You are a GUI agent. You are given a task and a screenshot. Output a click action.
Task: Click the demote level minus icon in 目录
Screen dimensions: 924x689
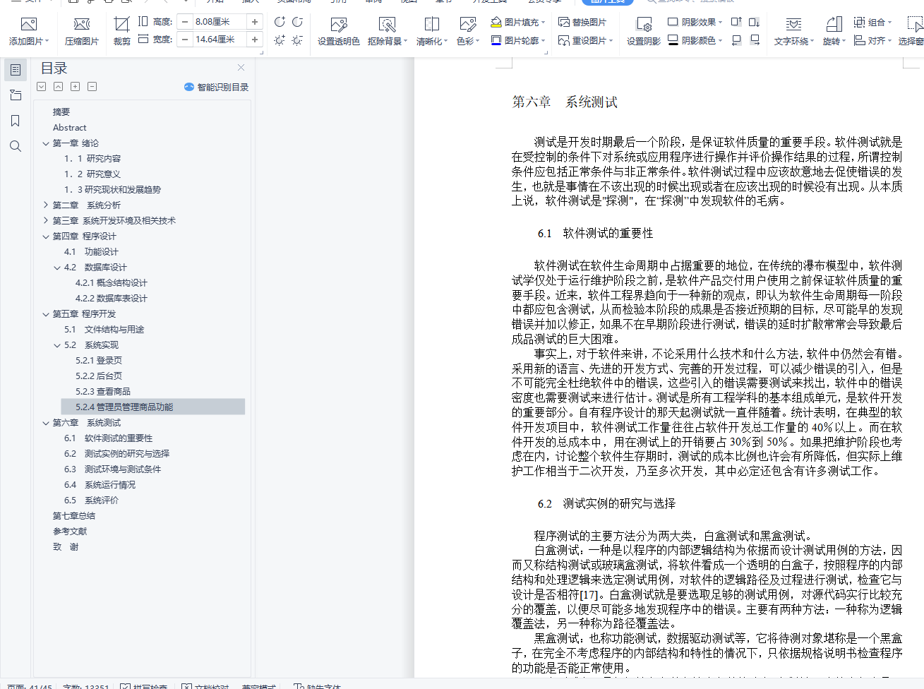pos(92,87)
